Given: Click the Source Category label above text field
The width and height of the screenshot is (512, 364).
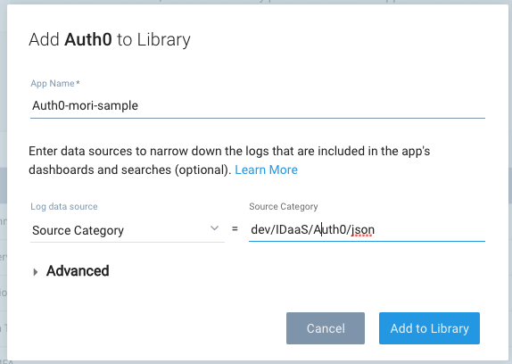Looking at the screenshot, I should pos(284,207).
